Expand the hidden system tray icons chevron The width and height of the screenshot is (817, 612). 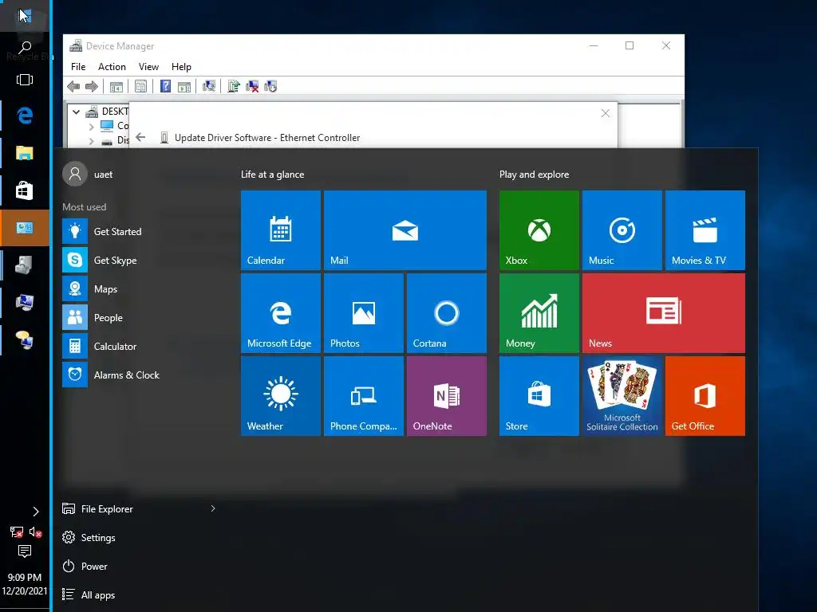35,512
